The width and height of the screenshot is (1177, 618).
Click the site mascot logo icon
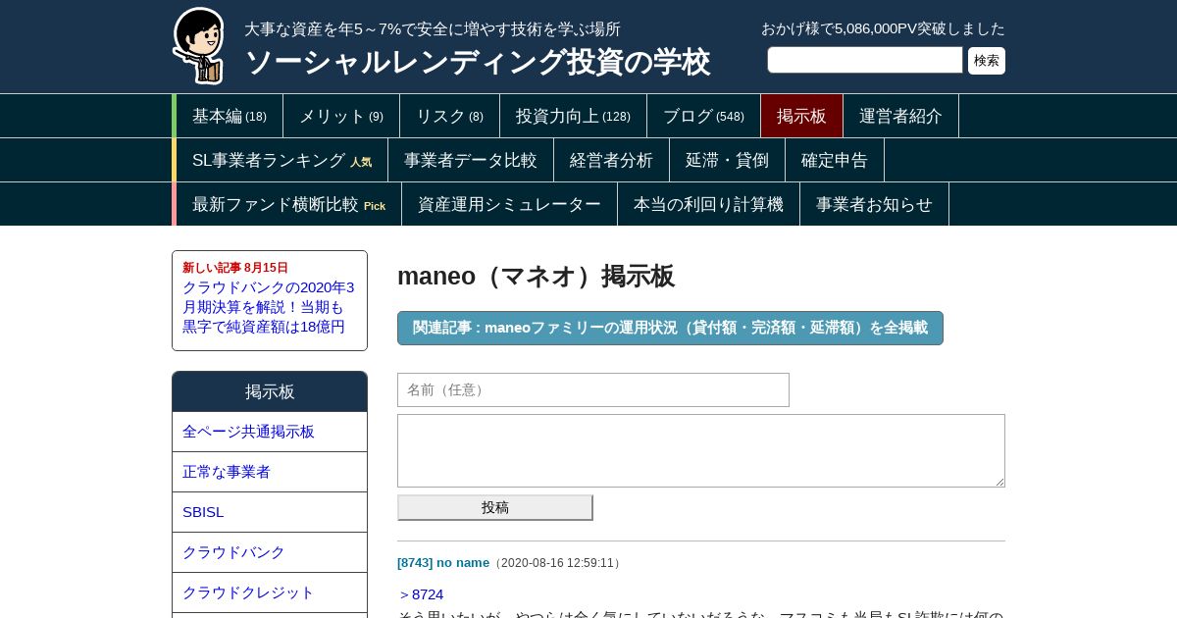point(199,45)
